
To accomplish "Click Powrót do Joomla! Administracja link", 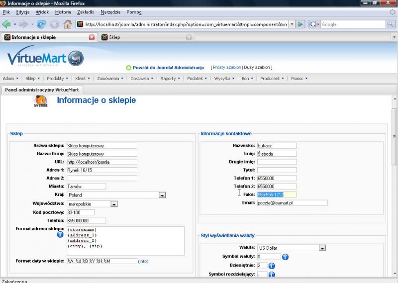I will [168, 68].
